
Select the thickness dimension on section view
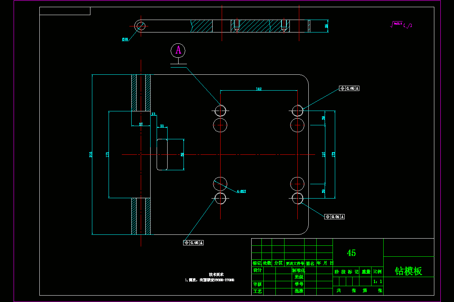[x=326, y=26]
